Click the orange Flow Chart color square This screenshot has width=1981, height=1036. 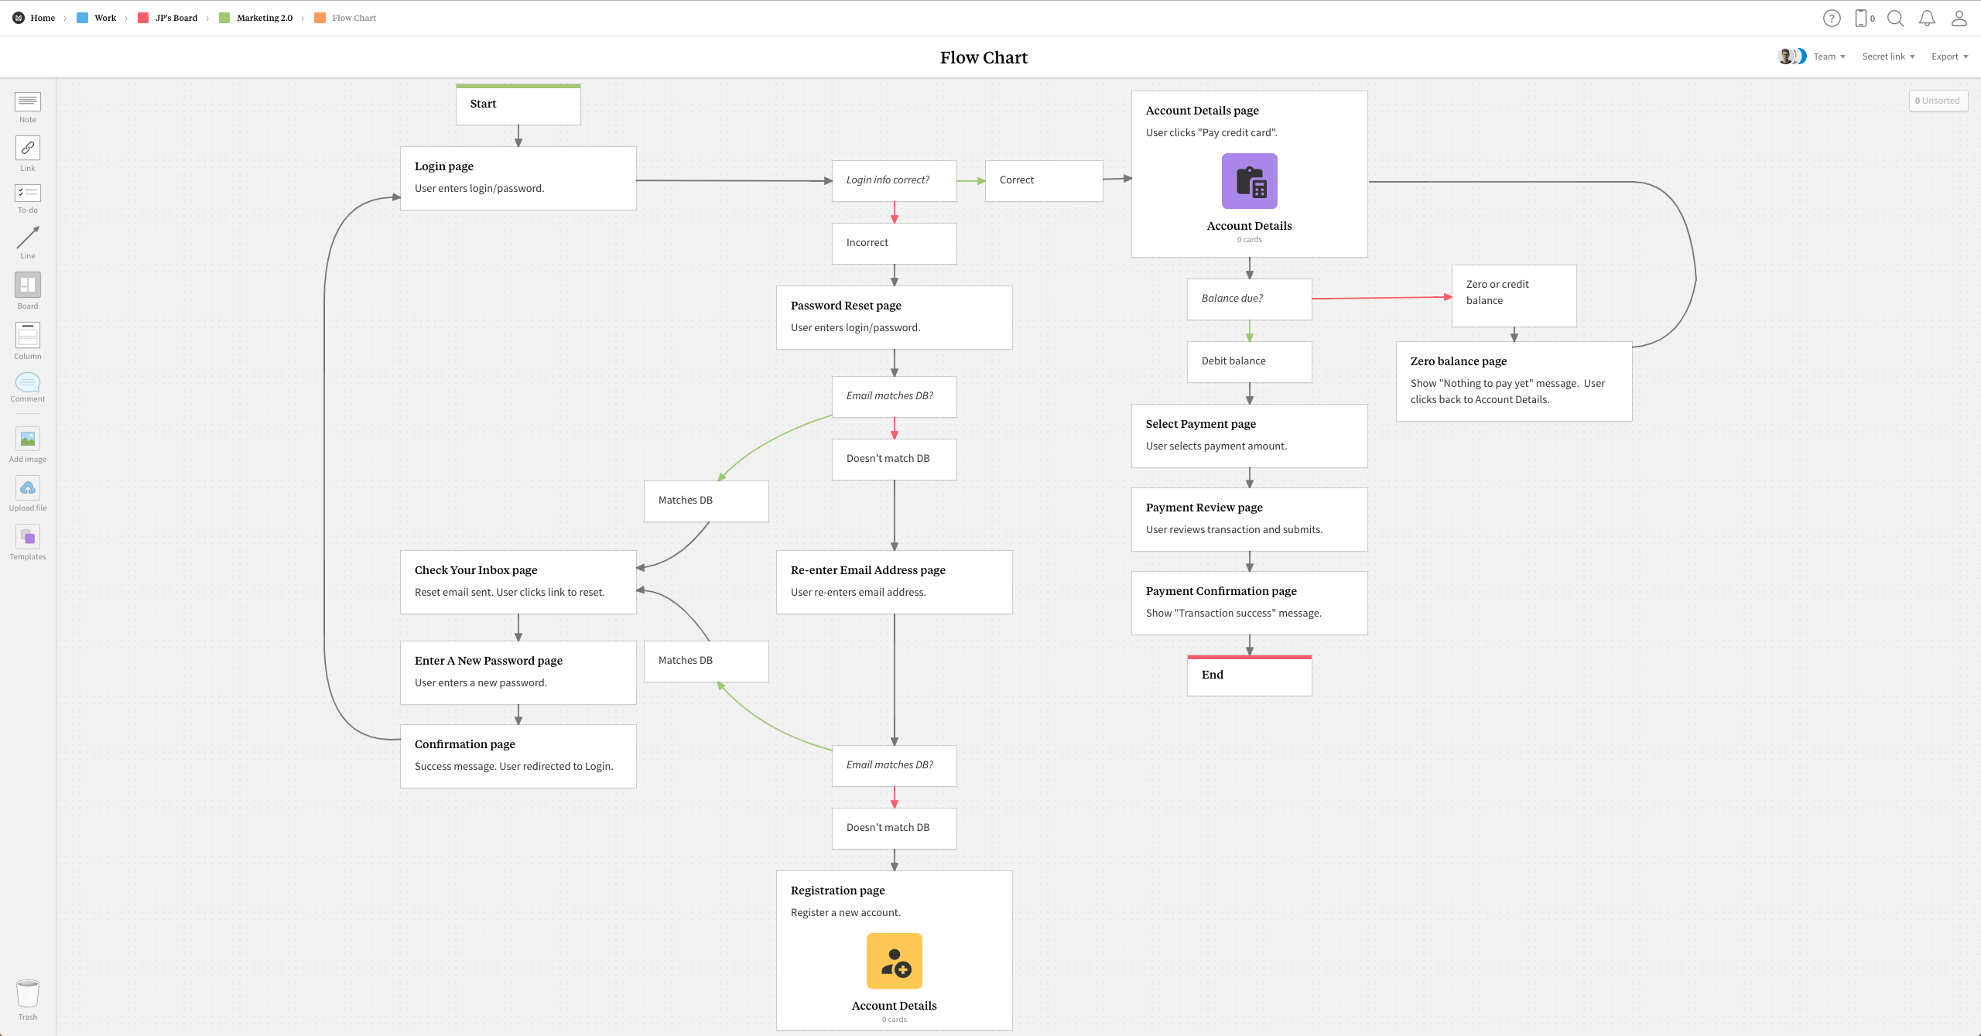point(320,18)
